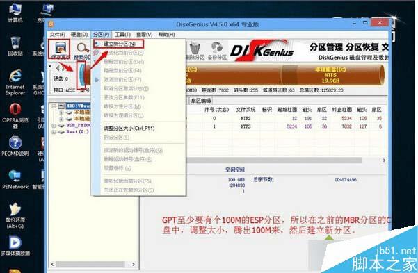
Task: Click the 序号(状态) column header
Action: pos(217,110)
